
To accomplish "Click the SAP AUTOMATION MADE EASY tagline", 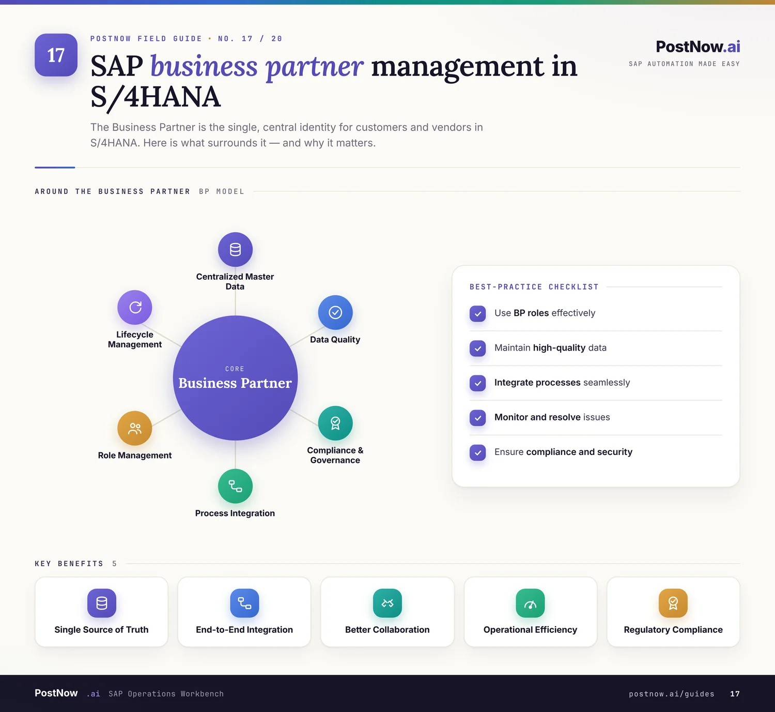I will [684, 64].
